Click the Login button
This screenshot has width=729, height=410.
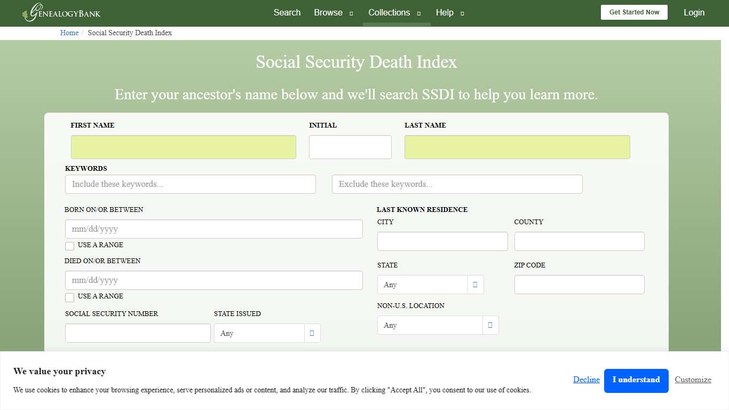pyautogui.click(x=694, y=12)
